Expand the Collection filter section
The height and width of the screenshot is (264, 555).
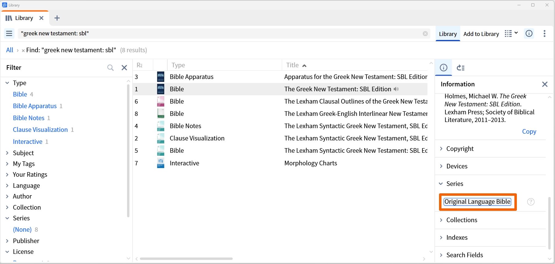tap(7, 207)
